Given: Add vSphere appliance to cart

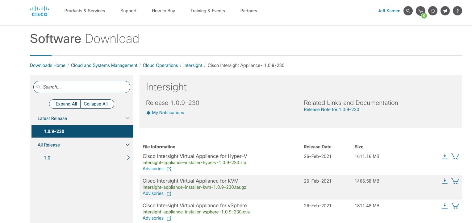Looking at the screenshot, I should (455, 206).
